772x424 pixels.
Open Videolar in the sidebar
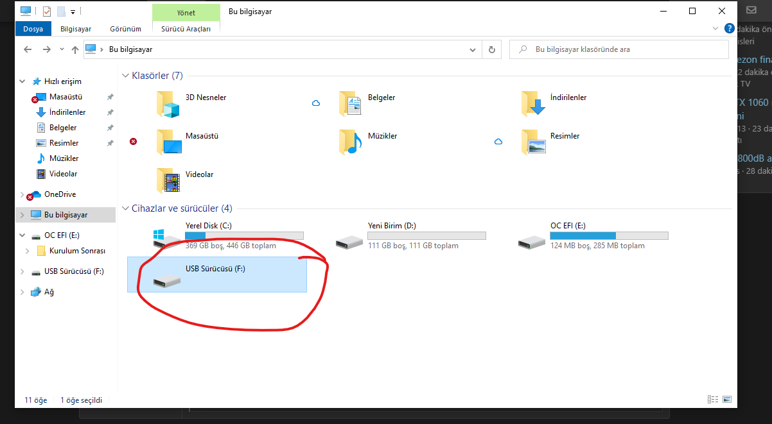(63, 174)
